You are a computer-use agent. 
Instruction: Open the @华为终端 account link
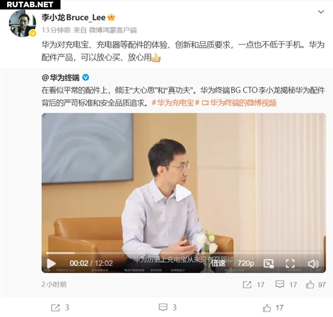pos(60,78)
